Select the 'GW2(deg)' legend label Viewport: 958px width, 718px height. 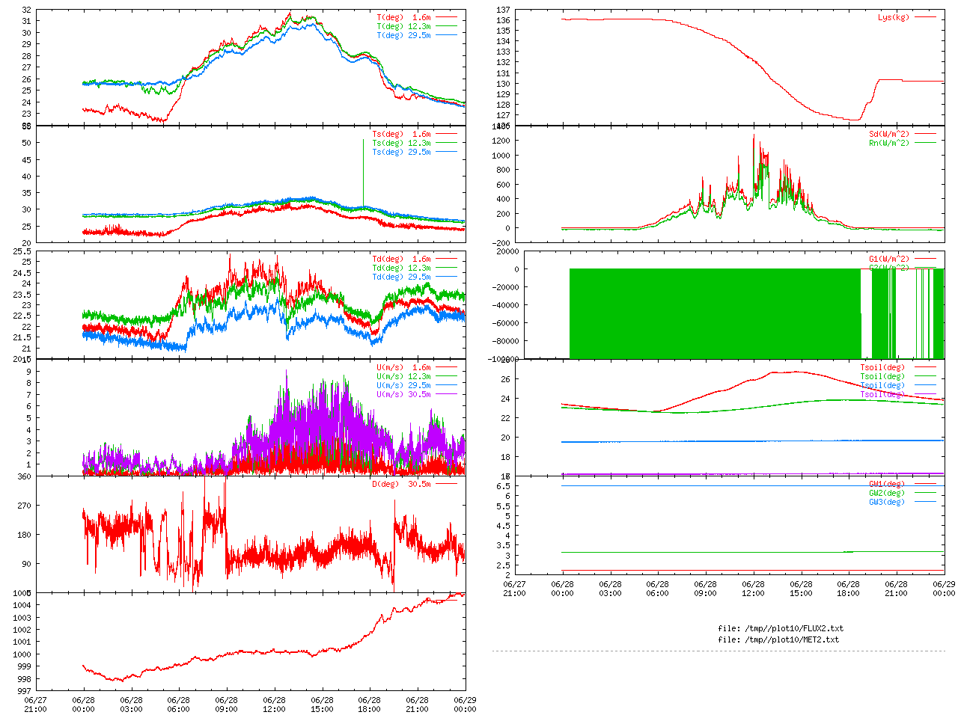pyautogui.click(x=887, y=493)
